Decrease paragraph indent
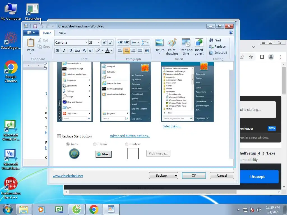This screenshot has height=215, width=287. point(120,43)
